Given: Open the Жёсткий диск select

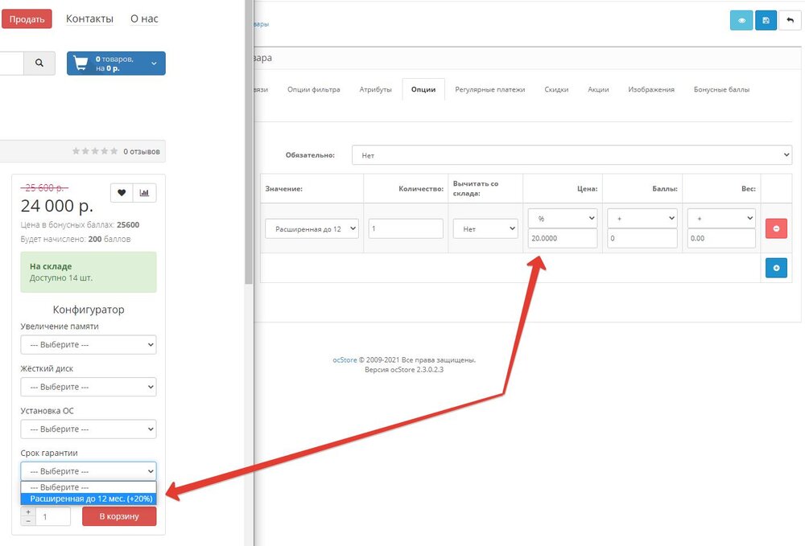Looking at the screenshot, I should coord(89,387).
